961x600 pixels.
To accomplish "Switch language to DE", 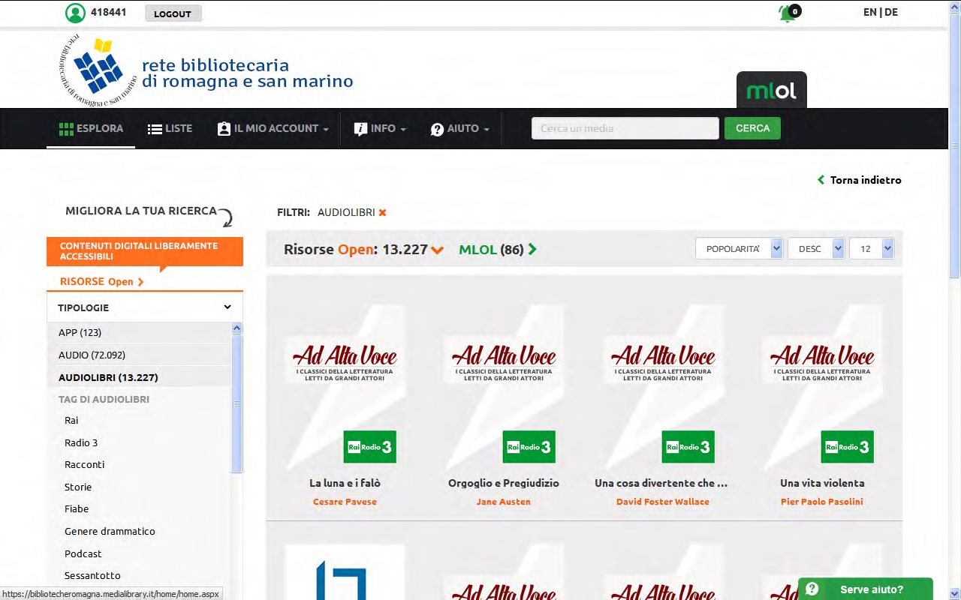I will [x=891, y=12].
